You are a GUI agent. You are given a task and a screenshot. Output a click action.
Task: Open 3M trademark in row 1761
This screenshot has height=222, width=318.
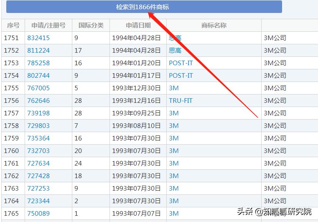174,163
